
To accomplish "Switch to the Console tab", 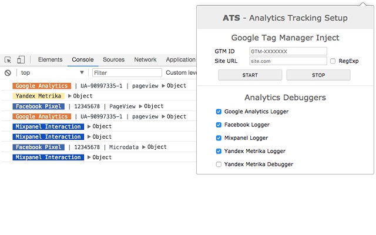I will coord(83,59).
